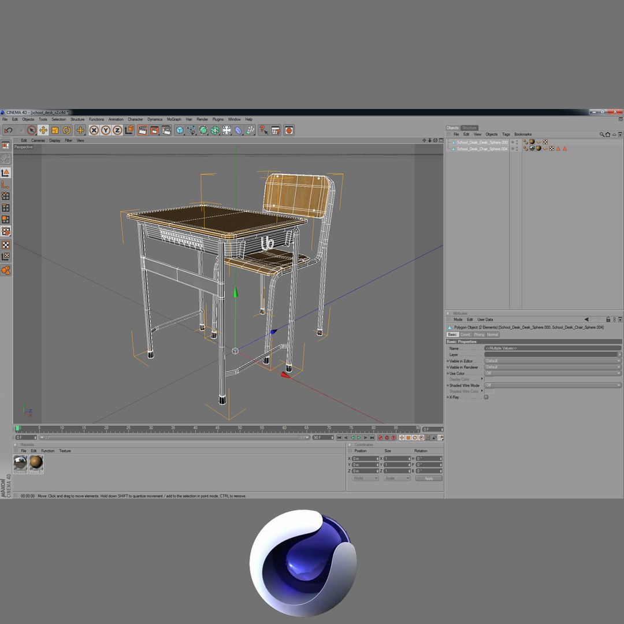
Task: Select School_Desk_Chair_Sphere.004 object
Action: (482, 149)
